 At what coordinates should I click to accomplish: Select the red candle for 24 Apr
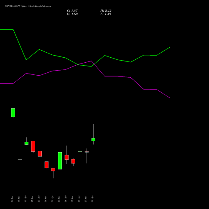[x=66, y=157]
